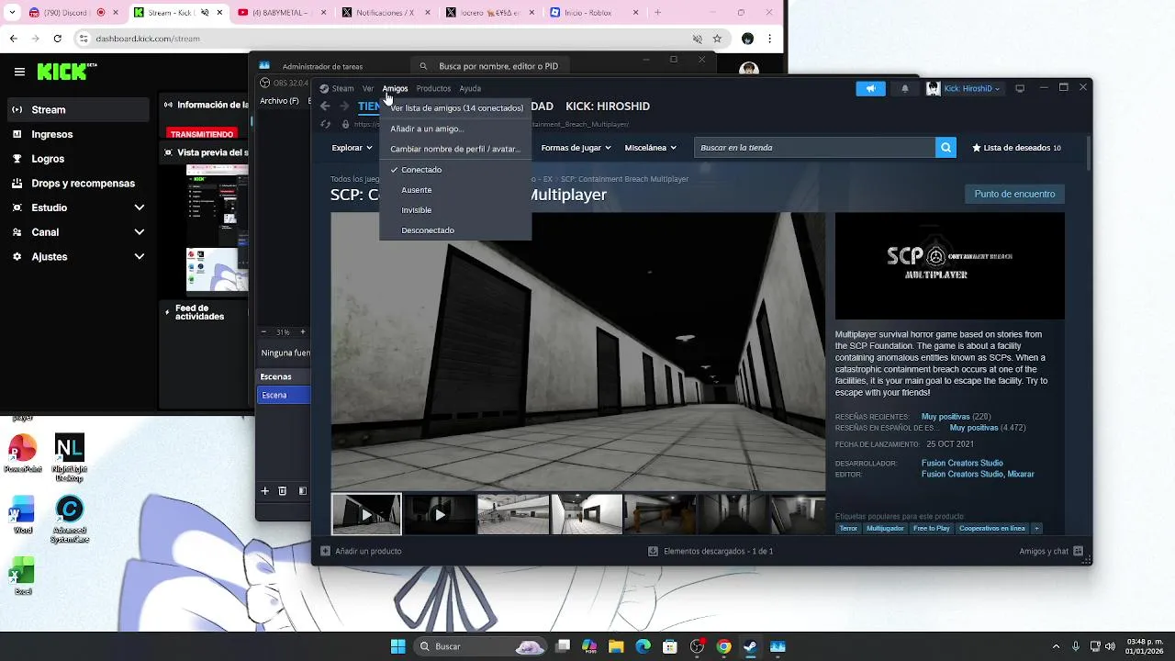Viewport: 1175px width, 661px height.
Task: Click the Steam URL padlock icon
Action: click(x=345, y=124)
